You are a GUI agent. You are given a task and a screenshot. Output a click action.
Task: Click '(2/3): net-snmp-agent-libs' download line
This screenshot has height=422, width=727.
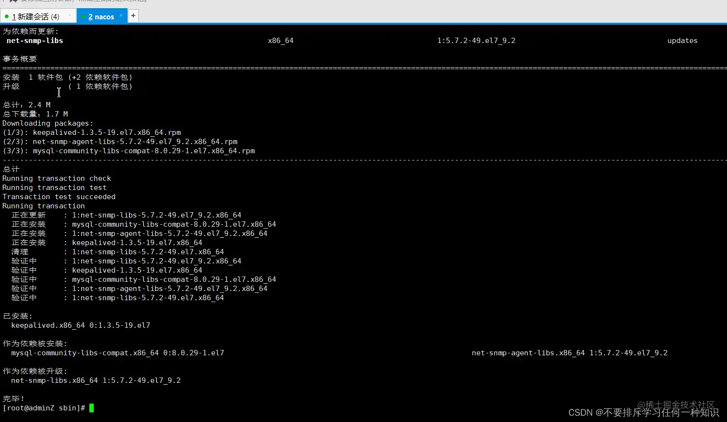pyautogui.click(x=120, y=142)
